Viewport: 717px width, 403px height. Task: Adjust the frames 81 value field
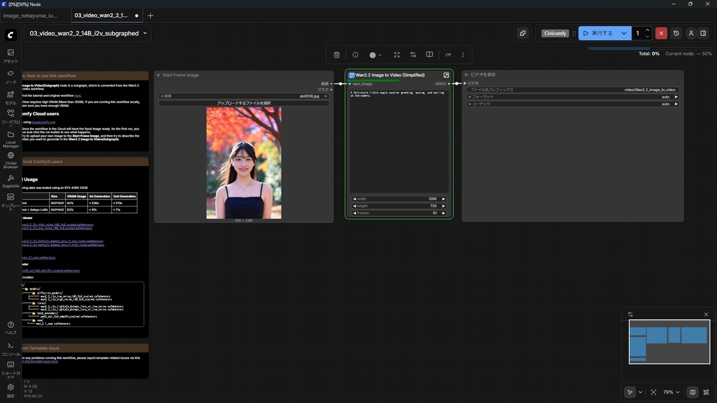tap(399, 213)
